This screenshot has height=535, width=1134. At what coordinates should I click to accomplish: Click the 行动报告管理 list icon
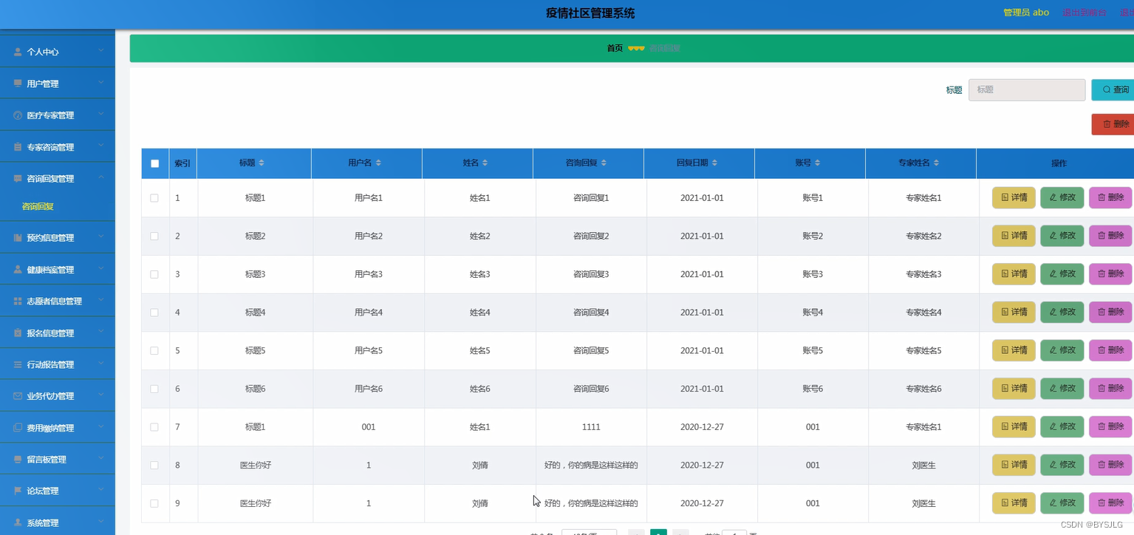(x=18, y=364)
